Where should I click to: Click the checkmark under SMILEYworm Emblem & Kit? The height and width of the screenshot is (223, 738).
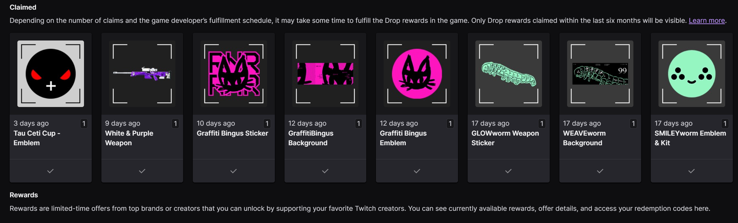coord(691,171)
